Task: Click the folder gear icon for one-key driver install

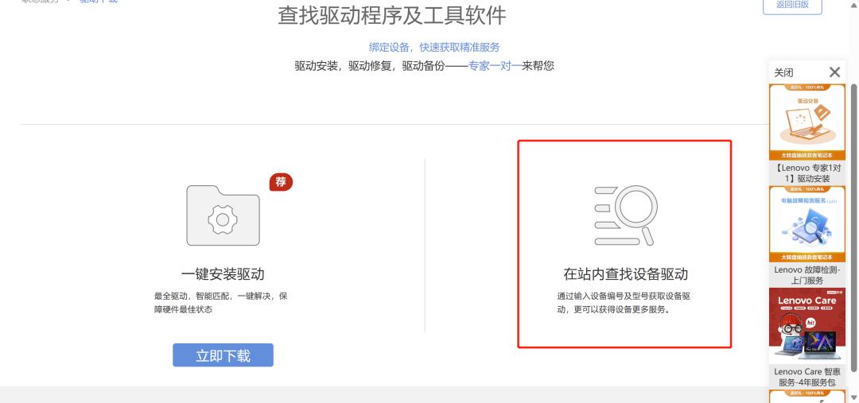Action: (x=223, y=215)
